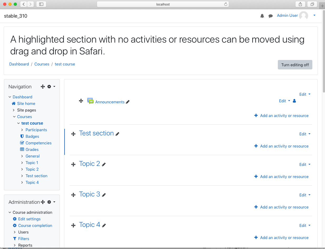325x249 pixels.
Task: Expand the Users node in Administration
Action: 14,232
